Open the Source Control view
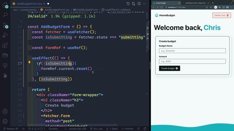This screenshot has height=131, width=234. [5, 25]
